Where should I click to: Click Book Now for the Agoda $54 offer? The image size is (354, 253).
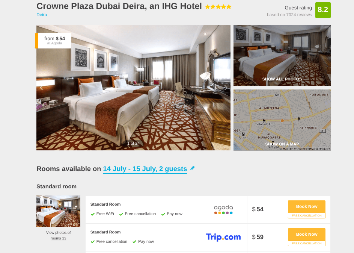(x=307, y=206)
